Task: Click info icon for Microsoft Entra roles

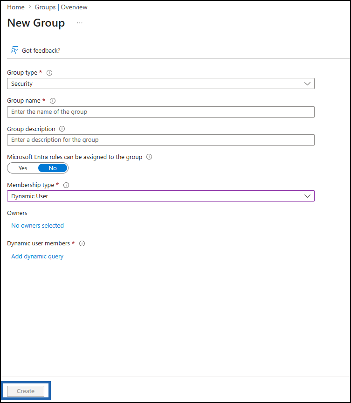Action: 149,157
